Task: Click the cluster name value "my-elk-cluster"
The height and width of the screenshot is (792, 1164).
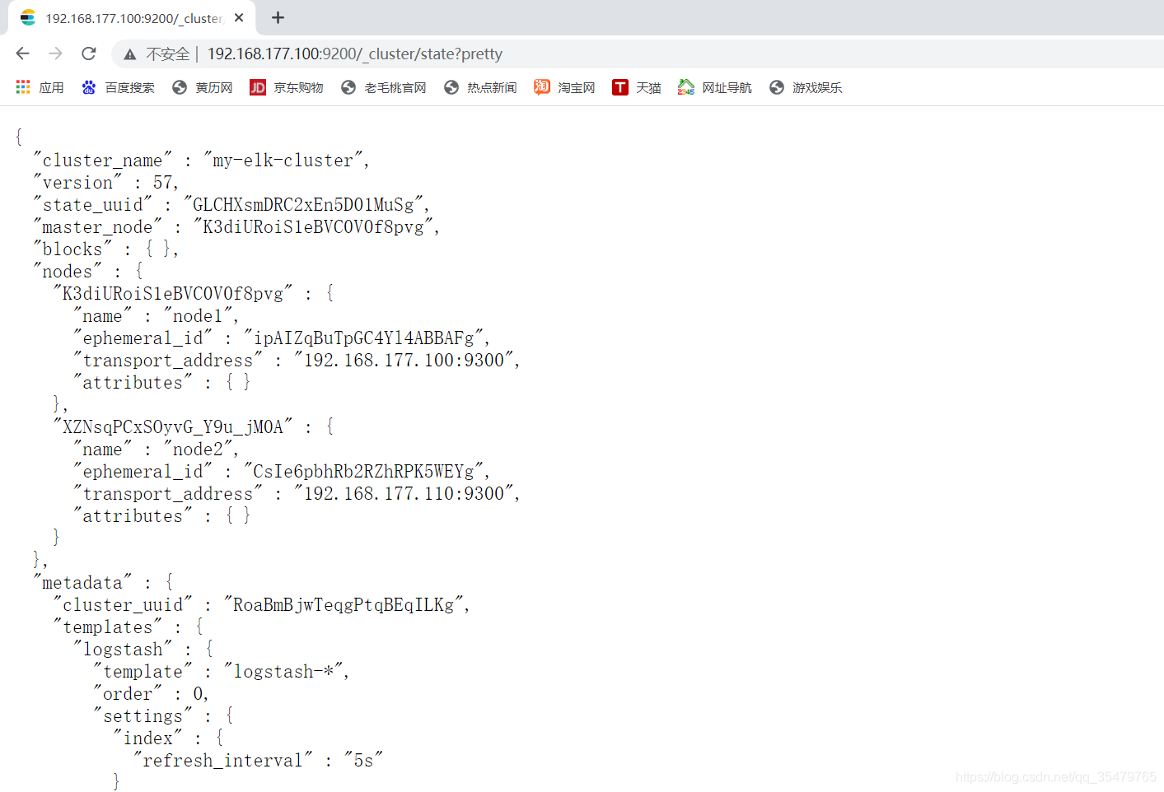Action: [x=283, y=160]
